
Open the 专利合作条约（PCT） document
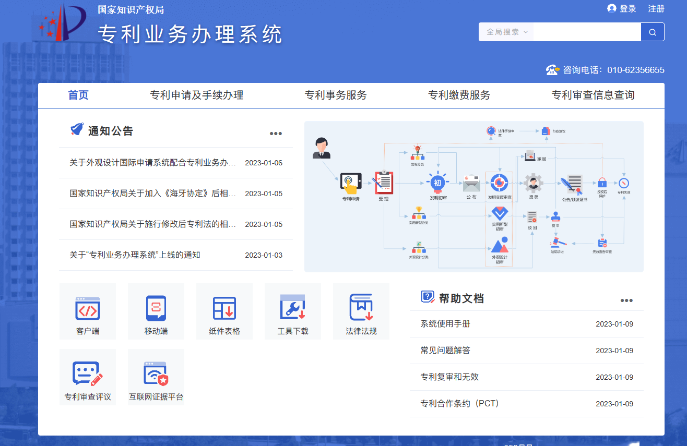(460, 404)
